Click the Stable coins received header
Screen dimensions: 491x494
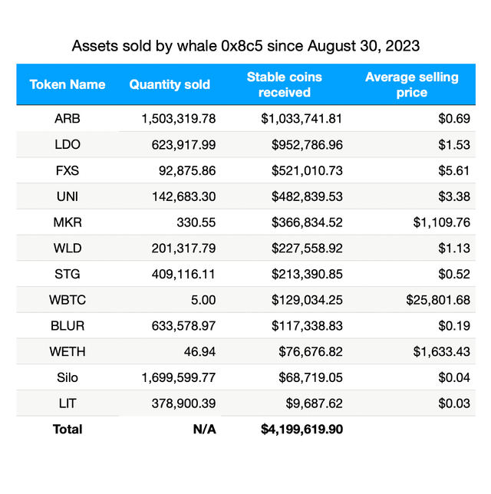284,84
